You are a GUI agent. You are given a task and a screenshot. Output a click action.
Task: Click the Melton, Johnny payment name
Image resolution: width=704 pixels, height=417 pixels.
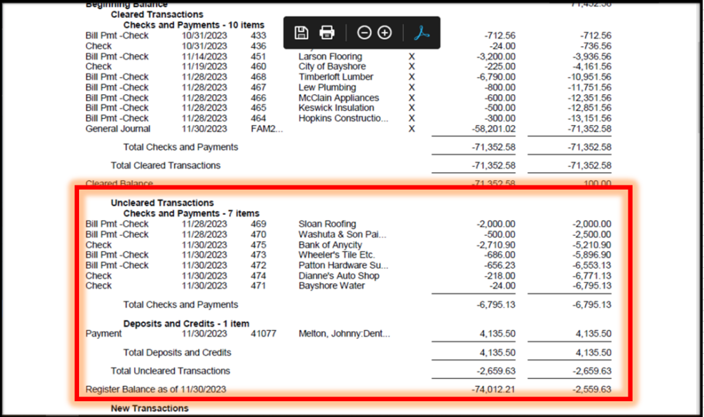(344, 334)
